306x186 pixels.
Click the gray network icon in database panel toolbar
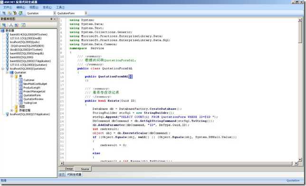click(x=11, y=25)
